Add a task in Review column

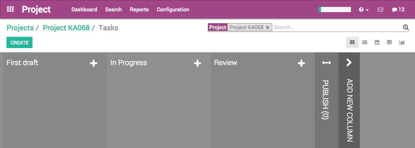pyautogui.click(x=301, y=63)
